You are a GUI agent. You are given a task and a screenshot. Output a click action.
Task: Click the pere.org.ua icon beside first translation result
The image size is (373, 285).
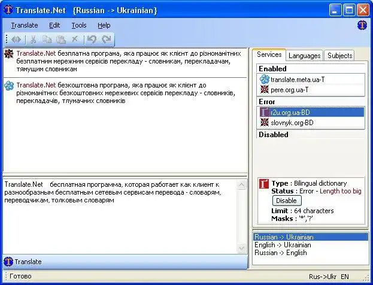[9, 54]
